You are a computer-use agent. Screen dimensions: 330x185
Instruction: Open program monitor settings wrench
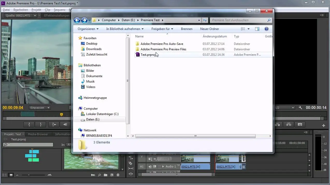coord(300,108)
